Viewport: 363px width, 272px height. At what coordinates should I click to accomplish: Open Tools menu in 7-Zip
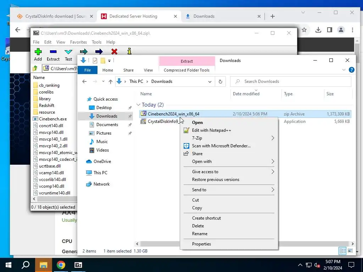[96, 42]
